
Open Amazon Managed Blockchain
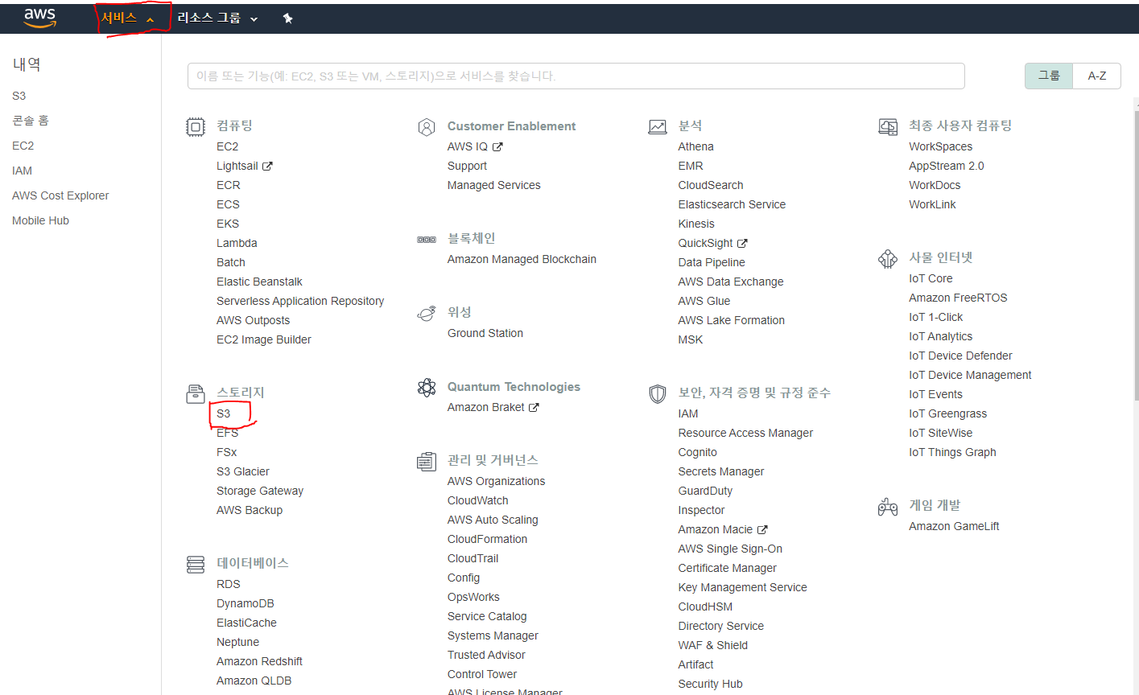(x=522, y=259)
